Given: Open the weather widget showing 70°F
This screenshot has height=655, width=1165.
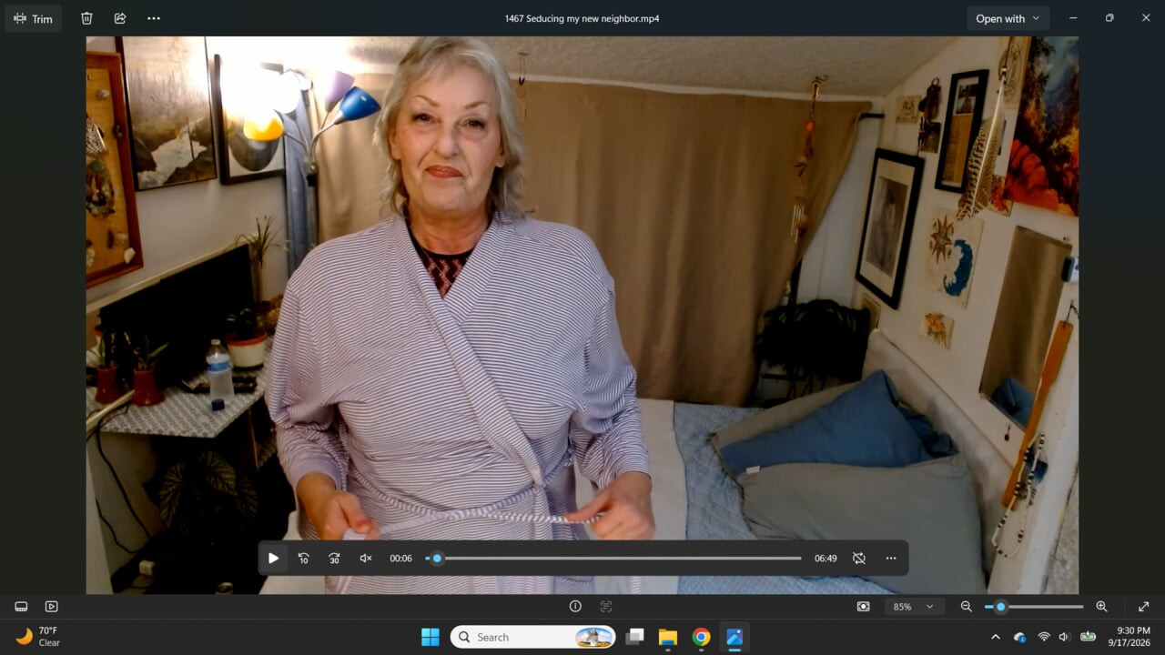Looking at the screenshot, I should (x=38, y=637).
